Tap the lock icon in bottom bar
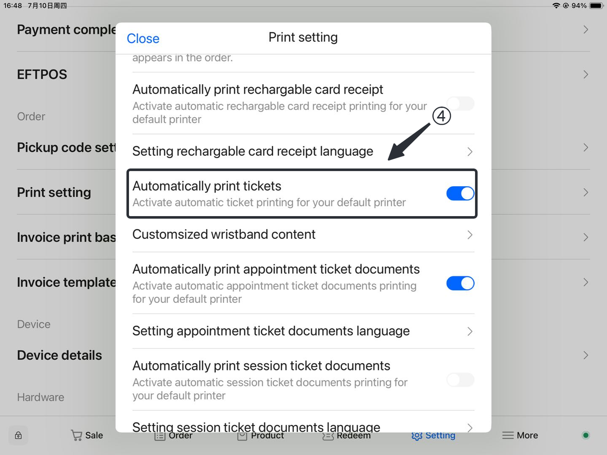Screen dimensions: 607x455 [18, 435]
